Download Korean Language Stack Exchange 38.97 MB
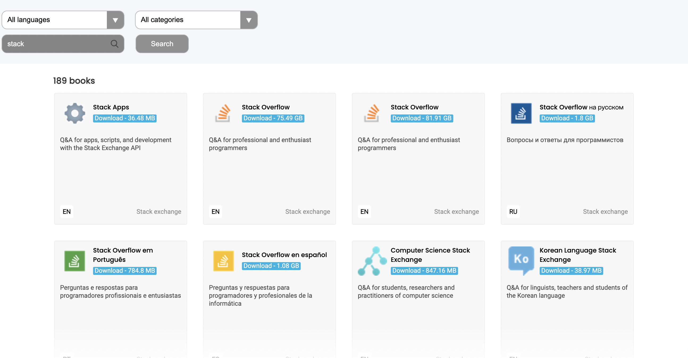688x358 pixels. 571,271
